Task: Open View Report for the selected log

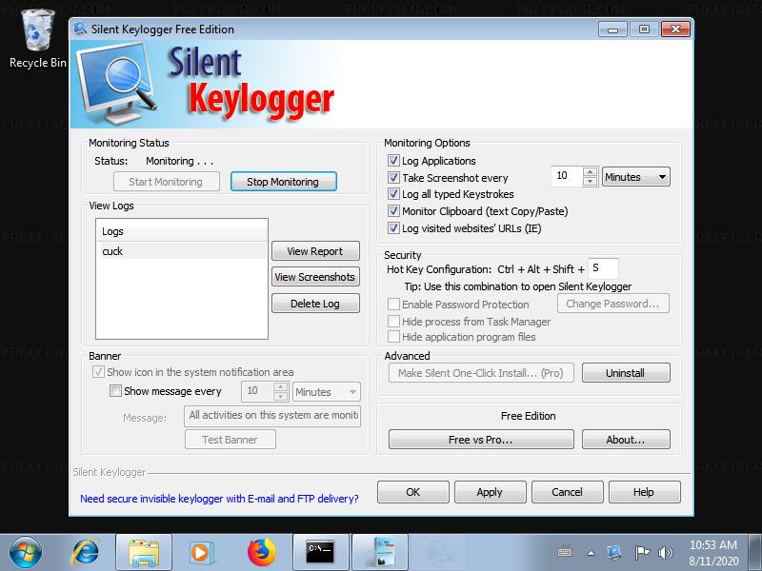Action: click(315, 251)
